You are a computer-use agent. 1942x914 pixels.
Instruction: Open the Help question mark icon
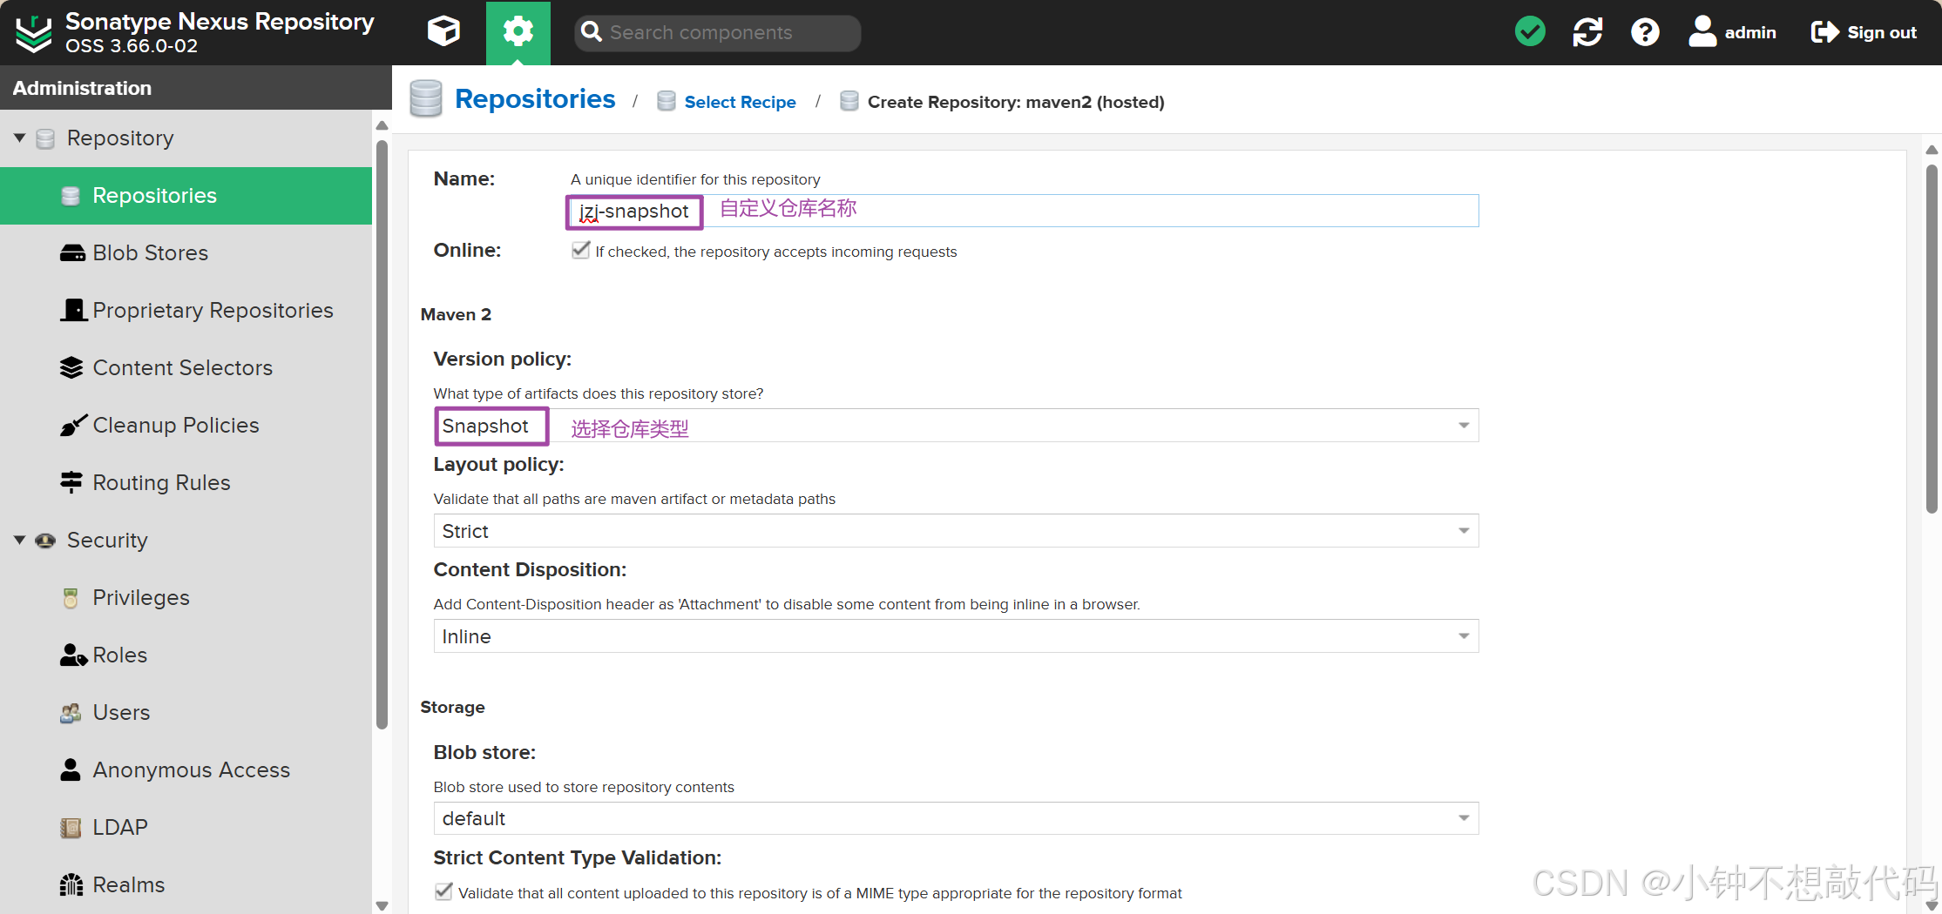1645,32
